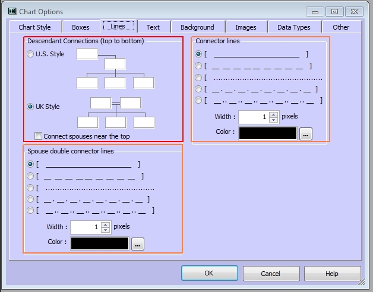Screen dimensions: 373x292
Task: Maximize the Chart Options dialog
Action: (x=334, y=12)
